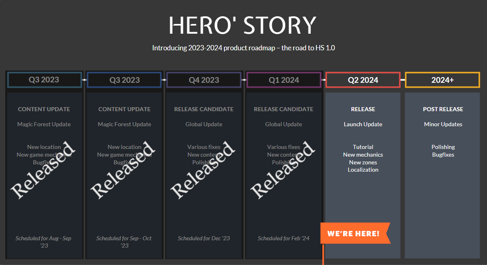Click the red Q2 2024 header box

pos(363,80)
